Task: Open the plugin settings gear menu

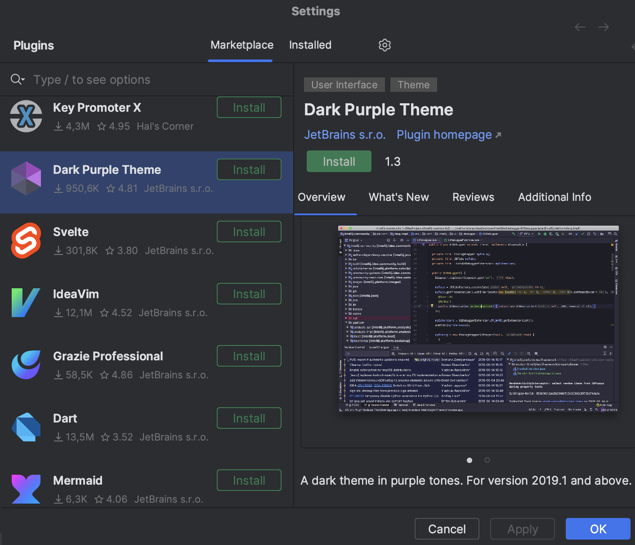Action: (385, 45)
